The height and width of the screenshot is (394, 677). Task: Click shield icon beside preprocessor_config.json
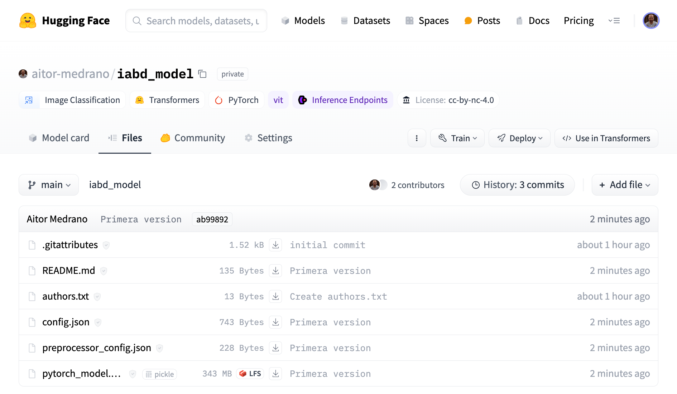coord(159,348)
